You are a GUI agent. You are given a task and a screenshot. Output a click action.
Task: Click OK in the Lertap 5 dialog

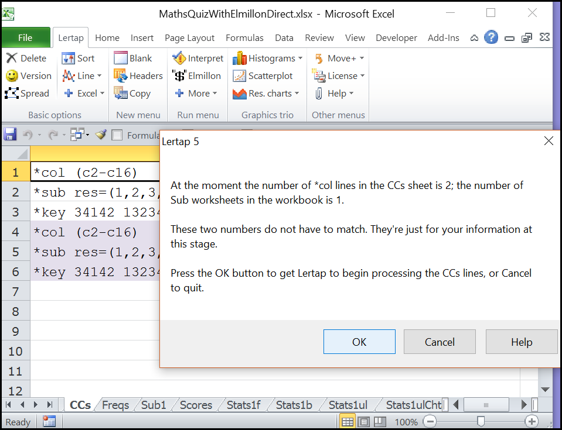(359, 342)
